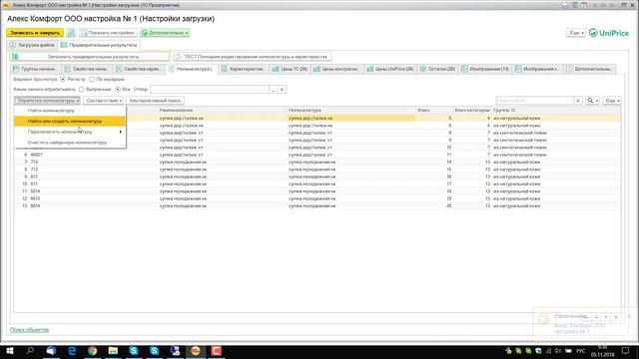Open the Windows Start menu
Viewport: 639px width, 359px height.
[x=9, y=351]
